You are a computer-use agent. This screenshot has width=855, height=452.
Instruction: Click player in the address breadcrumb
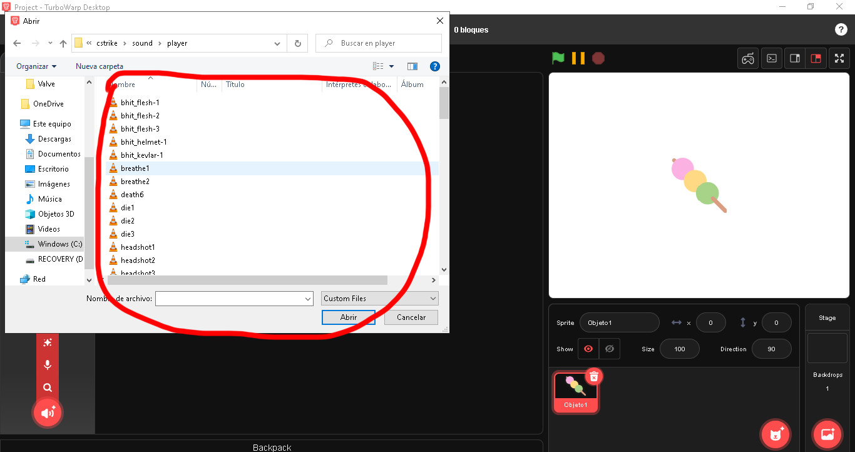click(177, 43)
